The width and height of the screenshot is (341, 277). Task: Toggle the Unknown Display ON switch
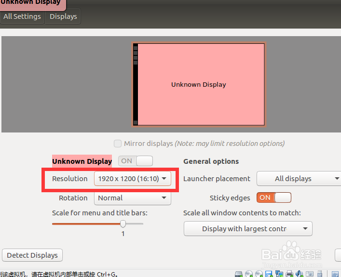pos(136,161)
